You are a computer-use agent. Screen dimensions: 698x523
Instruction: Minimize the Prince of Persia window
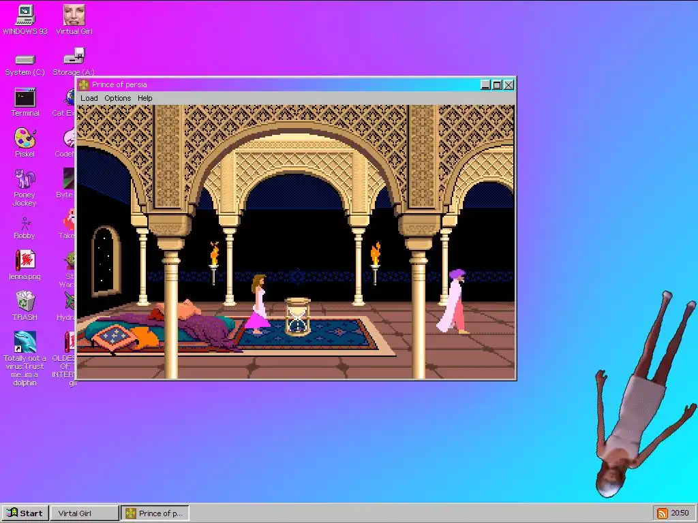click(x=485, y=84)
